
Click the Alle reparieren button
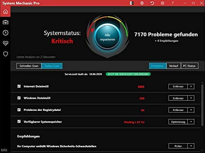coord(107,37)
